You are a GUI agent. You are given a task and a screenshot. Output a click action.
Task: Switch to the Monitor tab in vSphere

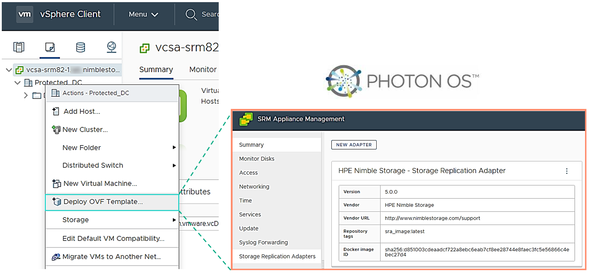click(x=203, y=69)
